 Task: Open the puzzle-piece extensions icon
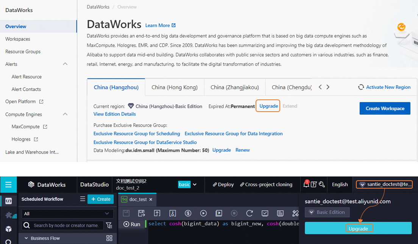[9, 215]
